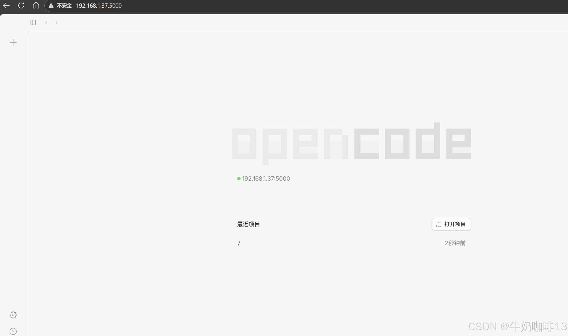Click the plus icon for new project

click(13, 42)
